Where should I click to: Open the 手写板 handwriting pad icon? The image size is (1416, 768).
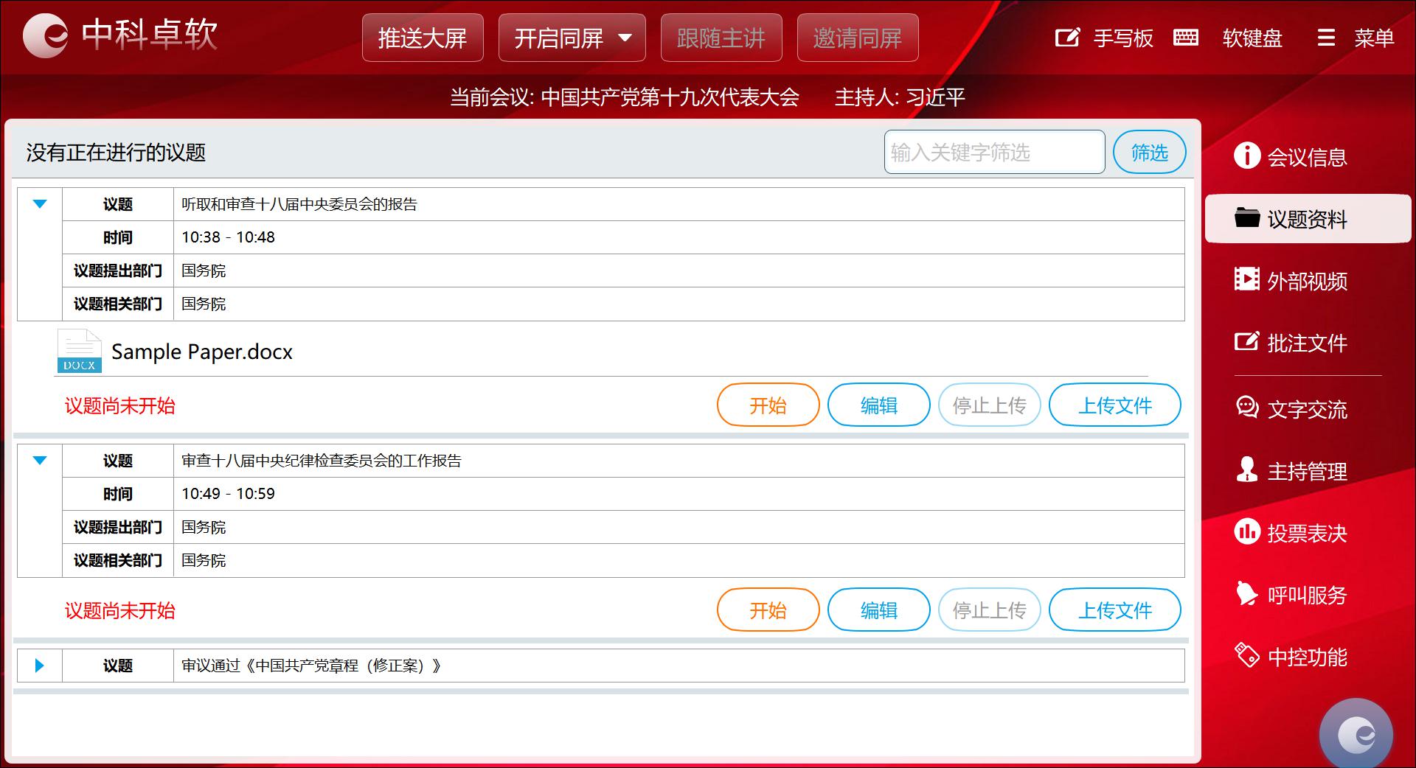[x=1068, y=38]
